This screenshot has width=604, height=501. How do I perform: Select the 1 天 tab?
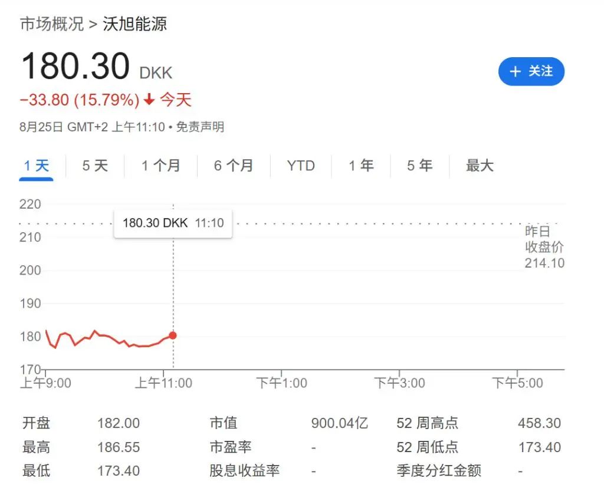(x=36, y=166)
